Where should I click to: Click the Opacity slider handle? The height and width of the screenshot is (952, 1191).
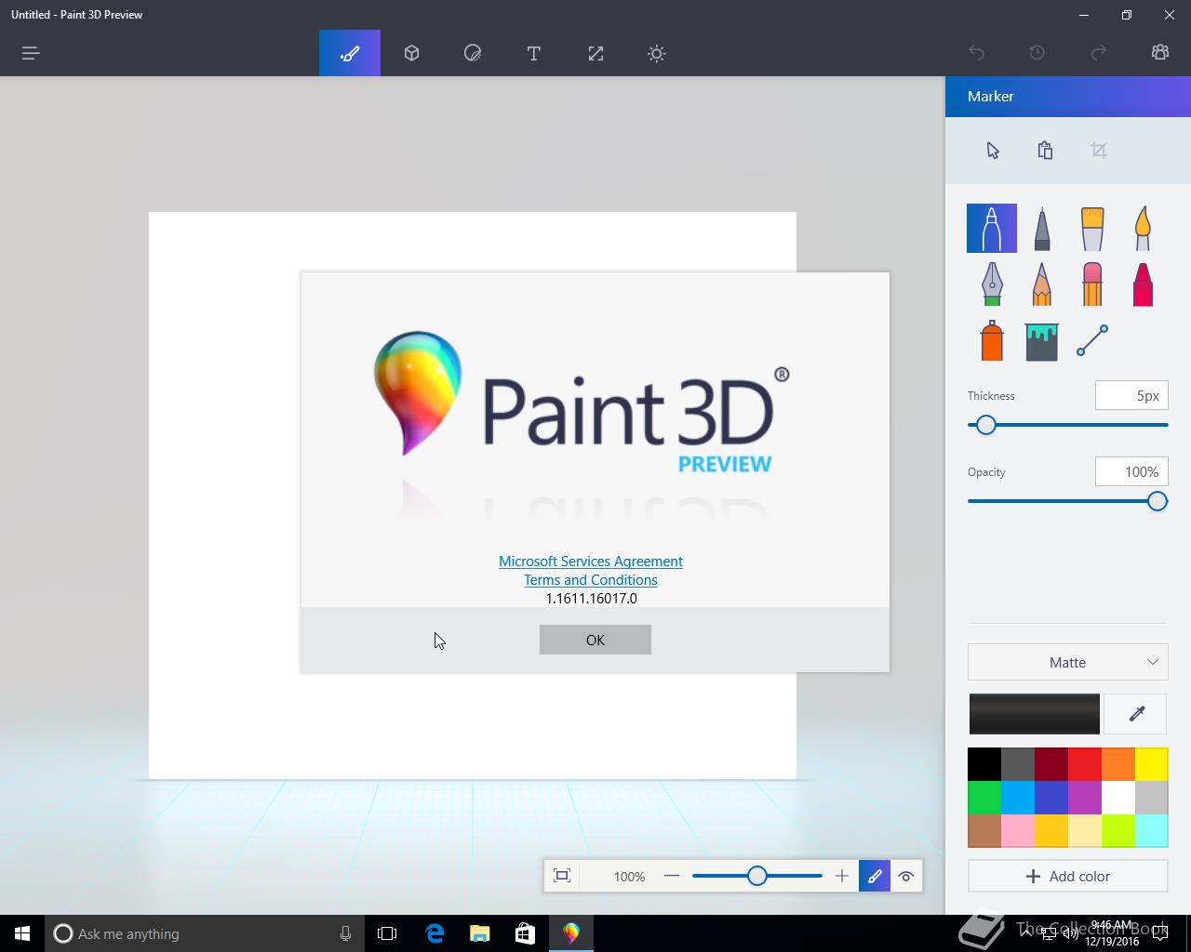pos(1158,501)
